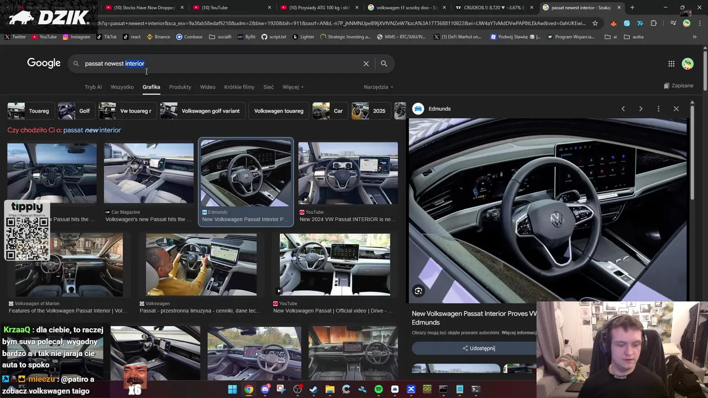This screenshot has height=398, width=708.
Task: Expand the Narzędzia tools dropdown
Action: click(x=378, y=87)
